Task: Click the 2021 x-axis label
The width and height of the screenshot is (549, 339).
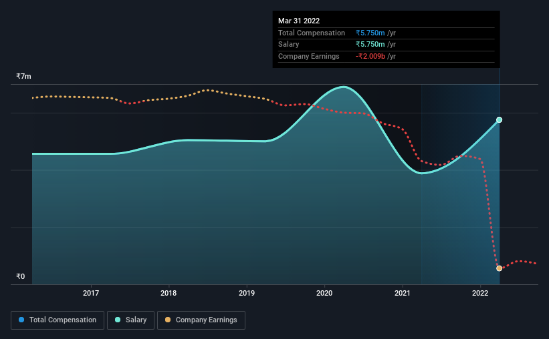Action: click(x=403, y=293)
